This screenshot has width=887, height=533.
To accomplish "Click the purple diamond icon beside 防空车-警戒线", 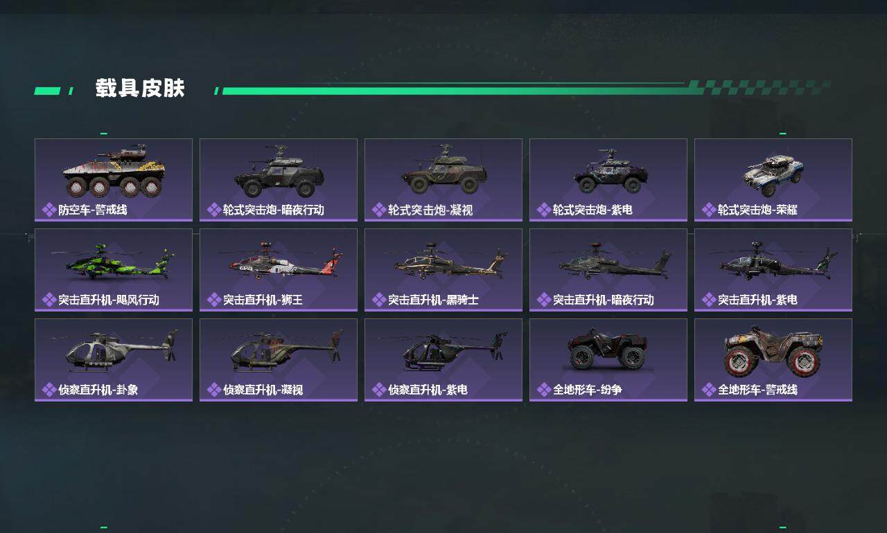I will [x=49, y=210].
